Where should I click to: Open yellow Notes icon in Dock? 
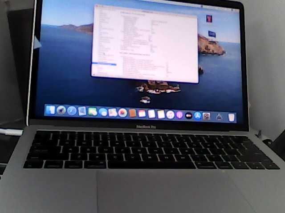coord(161,114)
